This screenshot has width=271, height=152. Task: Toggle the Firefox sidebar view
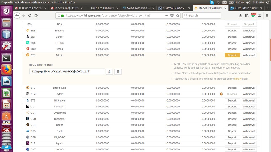pos(259,15)
